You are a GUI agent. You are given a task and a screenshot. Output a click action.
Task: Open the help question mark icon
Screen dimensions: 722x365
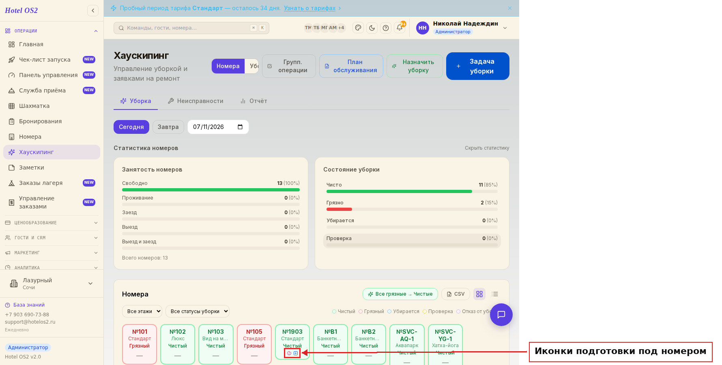pyautogui.click(x=386, y=28)
